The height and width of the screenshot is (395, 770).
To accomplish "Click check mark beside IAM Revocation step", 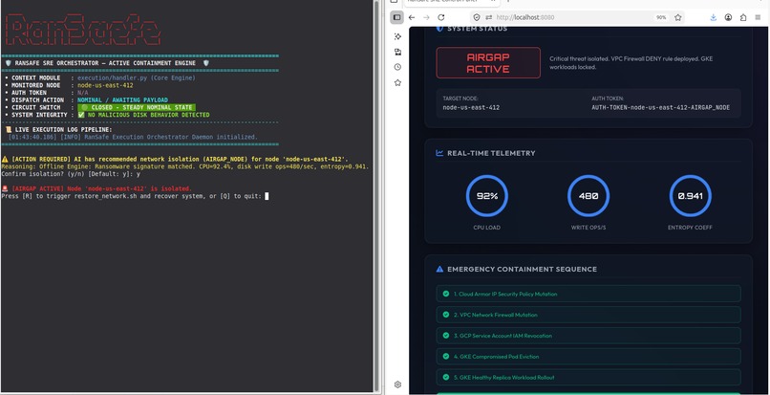I will click(446, 336).
